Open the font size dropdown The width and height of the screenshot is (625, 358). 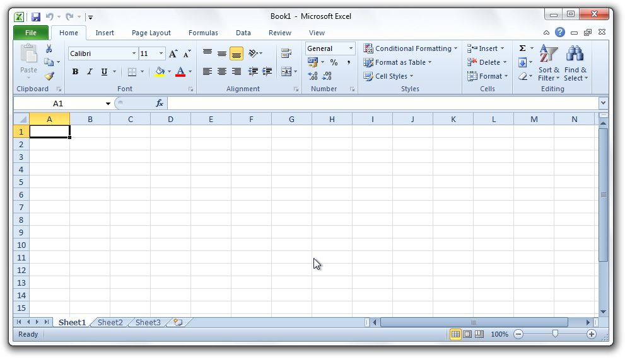pos(161,53)
